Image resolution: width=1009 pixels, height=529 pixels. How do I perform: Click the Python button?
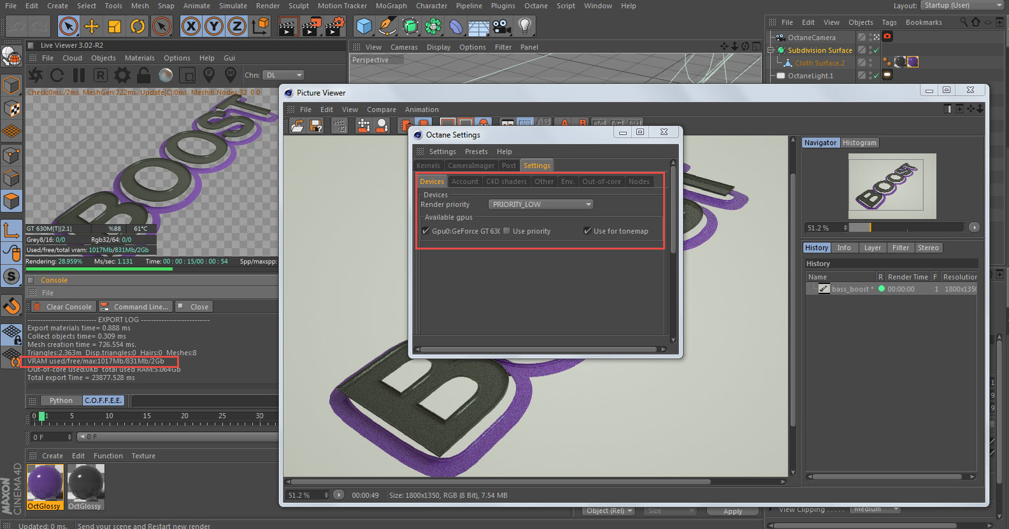[61, 400]
